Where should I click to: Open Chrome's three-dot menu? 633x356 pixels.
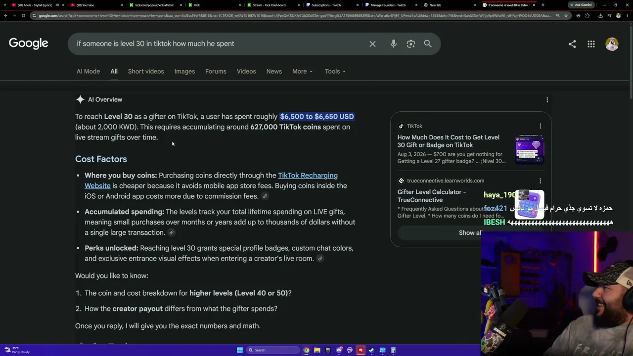coord(628,15)
